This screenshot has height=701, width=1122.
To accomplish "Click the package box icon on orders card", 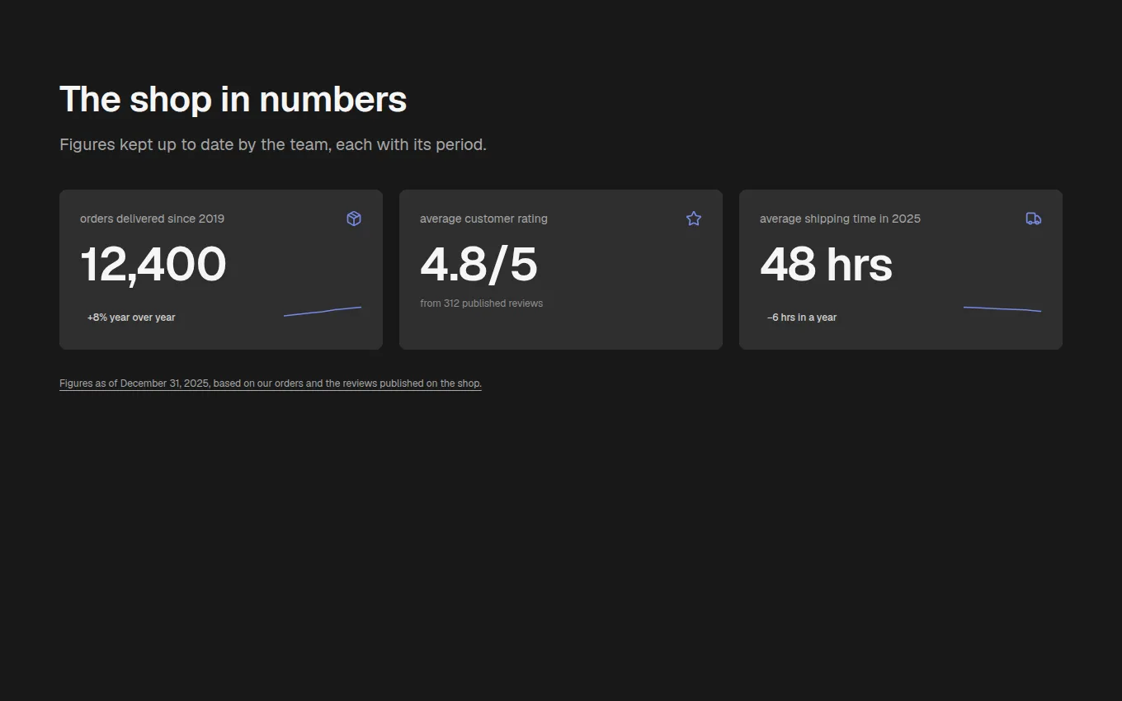I will tap(354, 219).
